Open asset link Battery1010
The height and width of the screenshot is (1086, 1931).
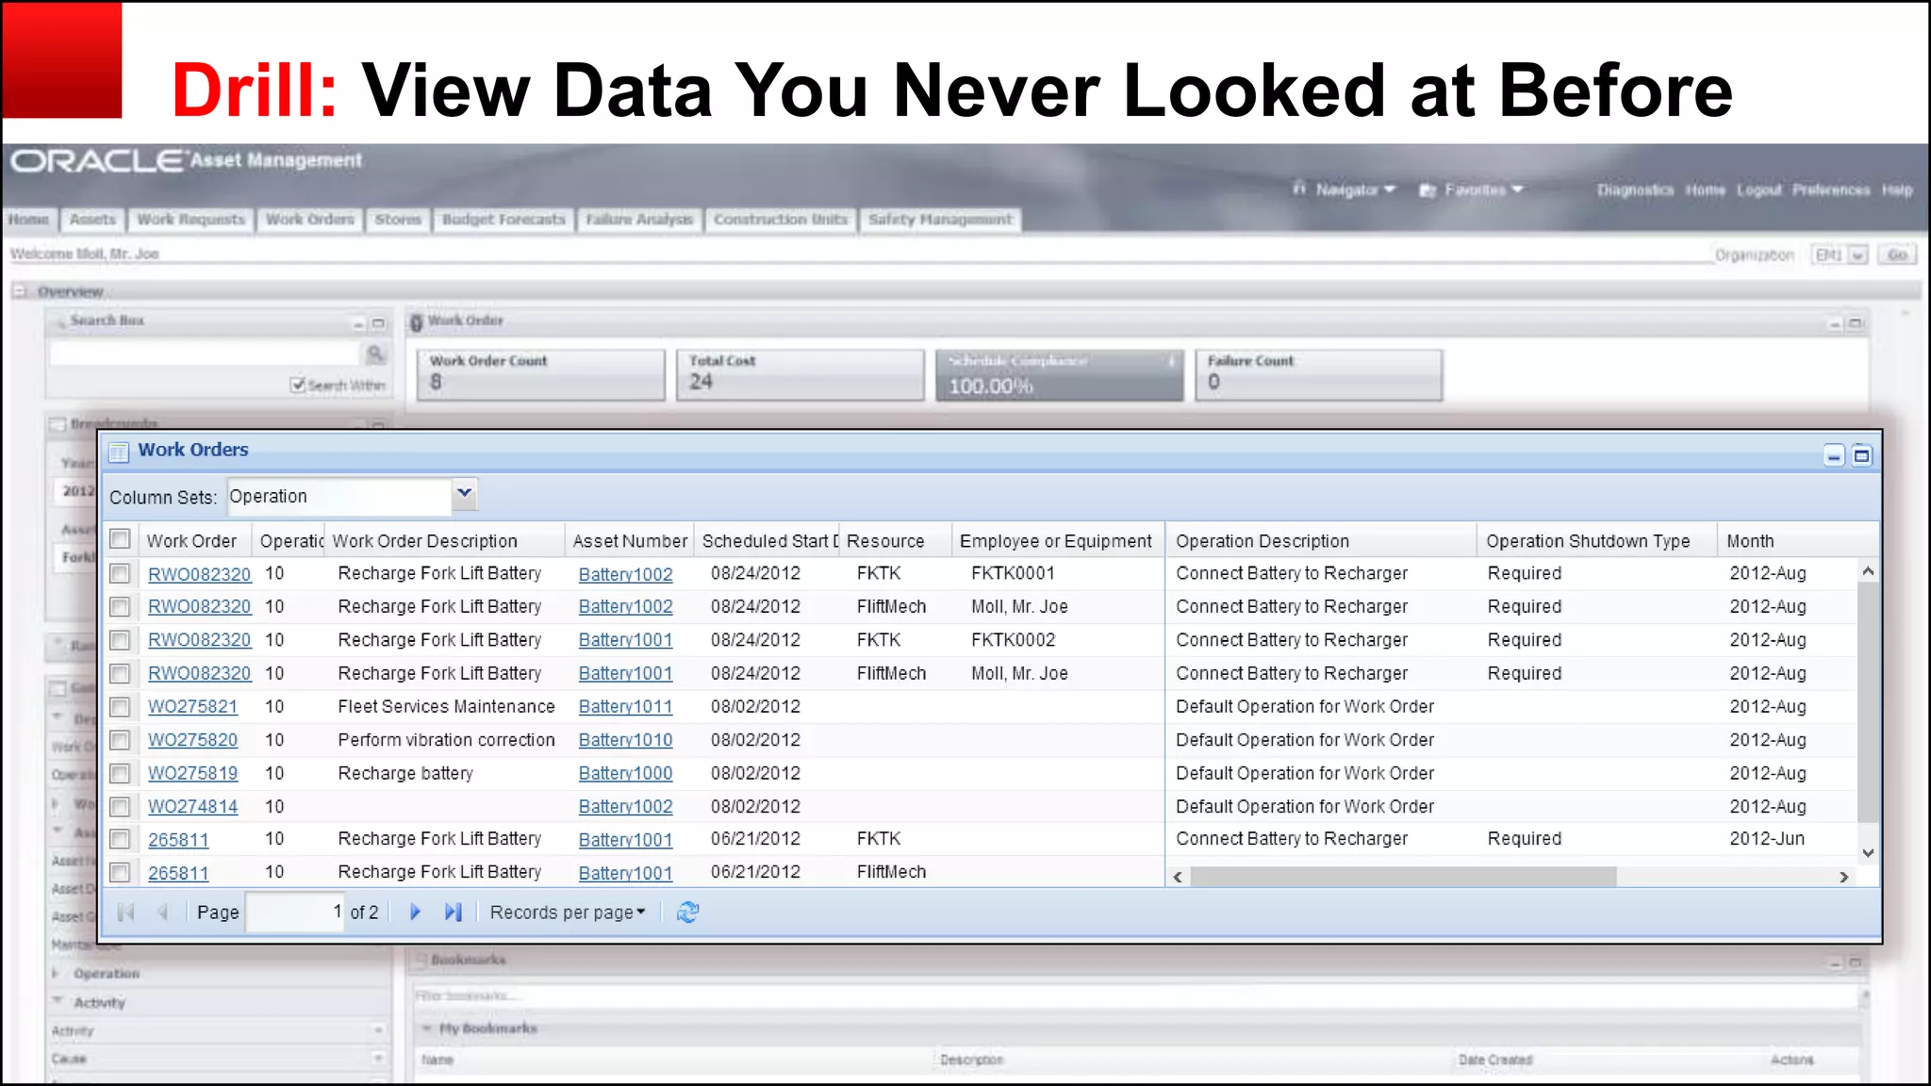(x=625, y=740)
